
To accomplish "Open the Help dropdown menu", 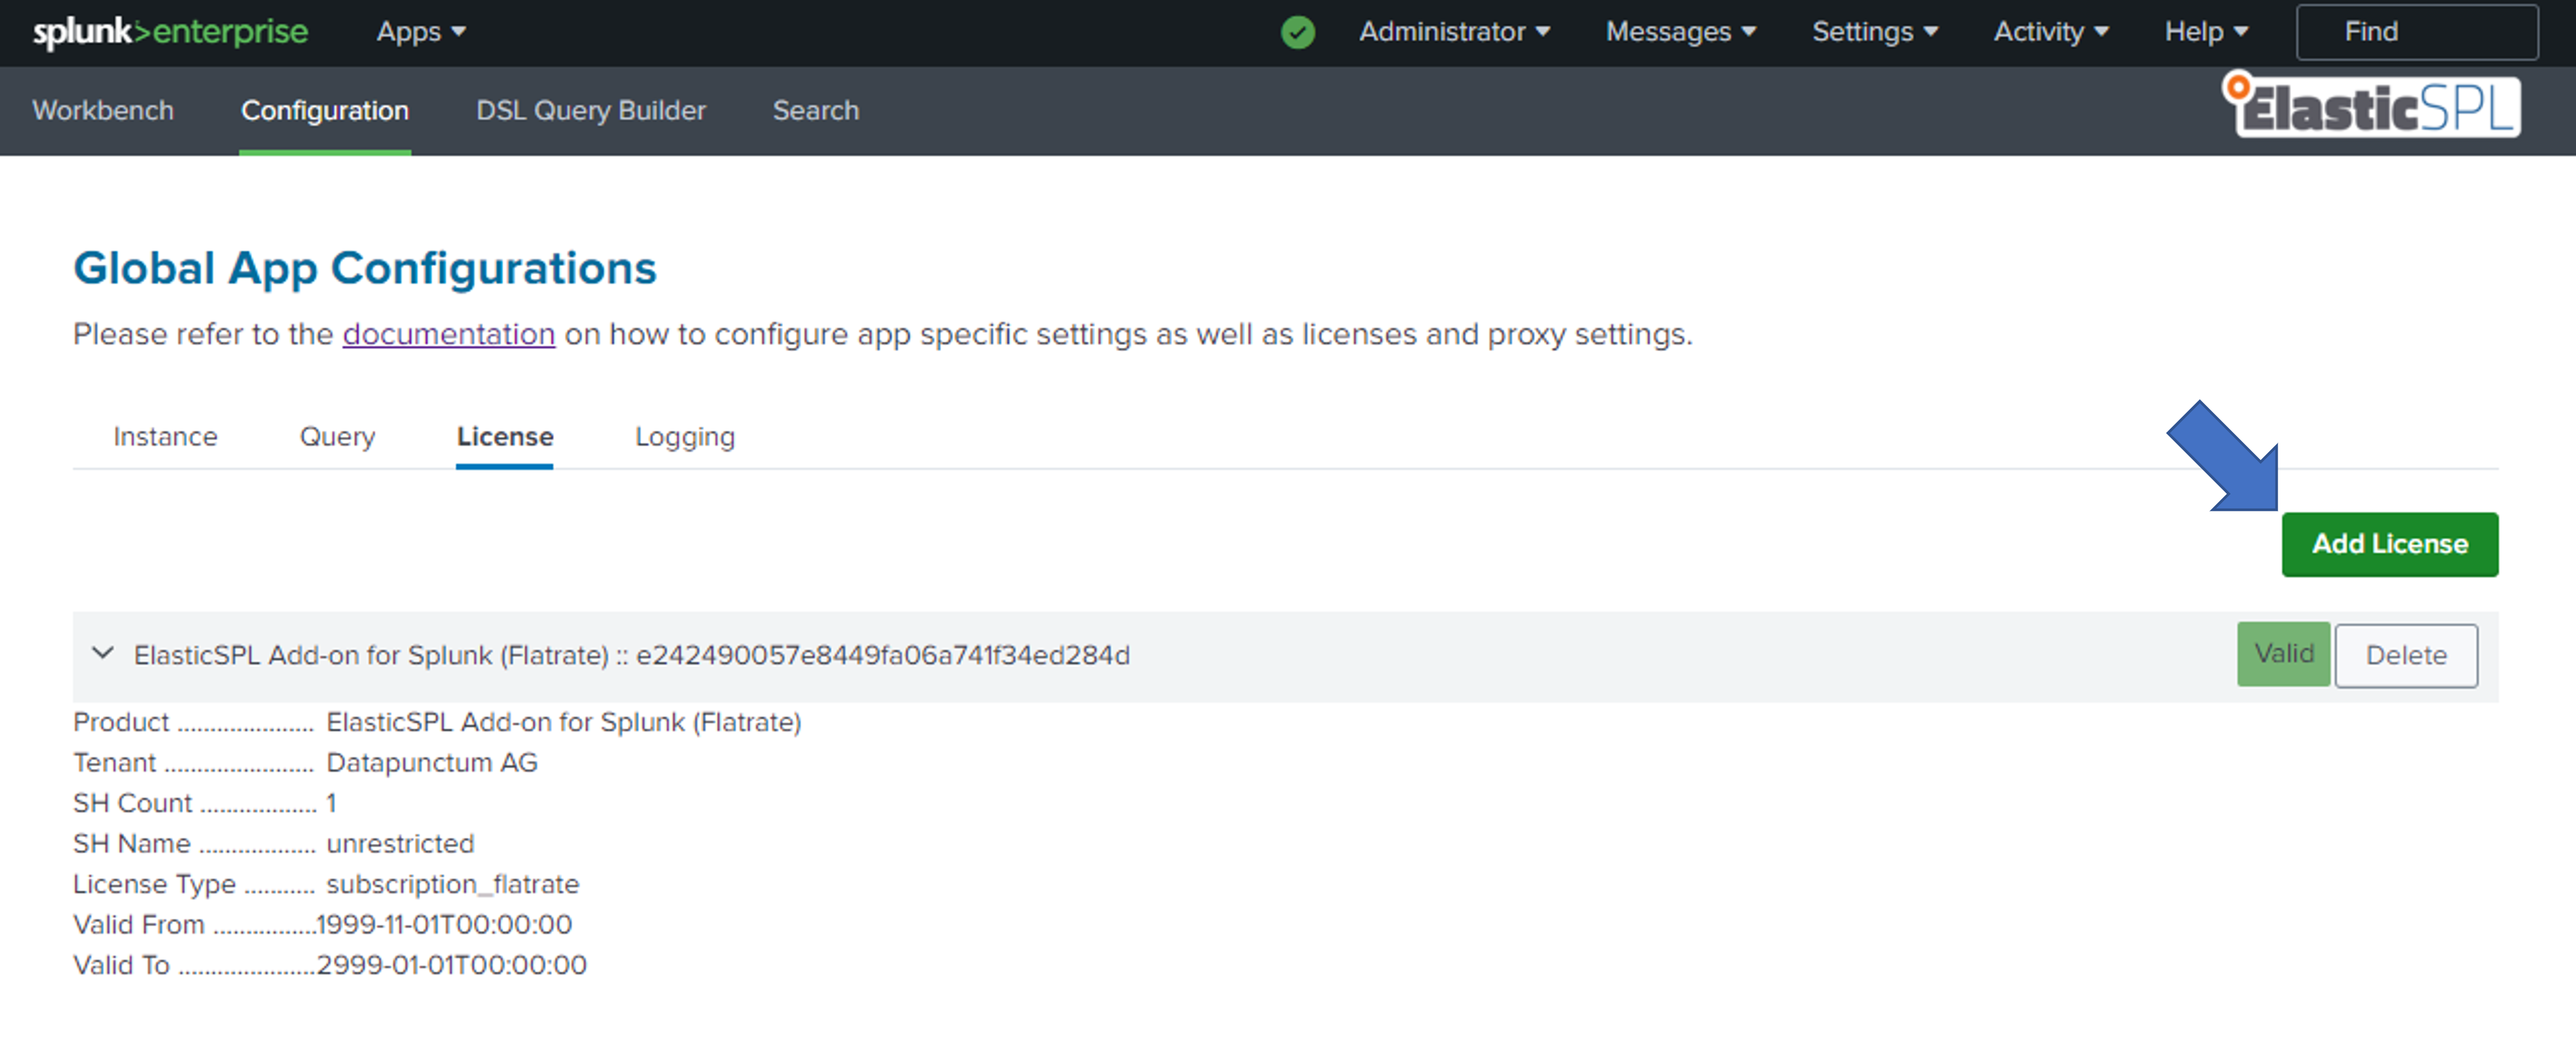I will [2205, 32].
